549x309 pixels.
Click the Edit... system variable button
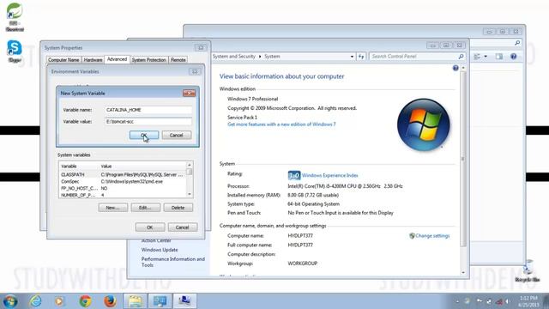point(145,208)
